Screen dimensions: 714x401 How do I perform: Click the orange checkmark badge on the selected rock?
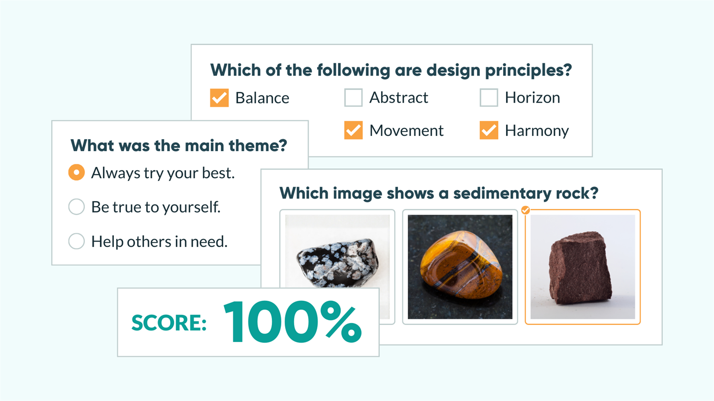pyautogui.click(x=526, y=210)
